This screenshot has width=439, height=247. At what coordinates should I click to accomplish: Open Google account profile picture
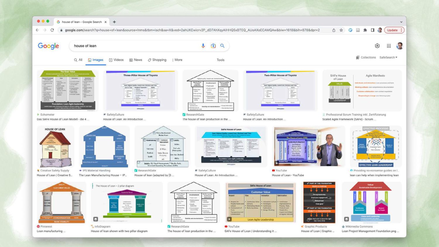click(399, 46)
